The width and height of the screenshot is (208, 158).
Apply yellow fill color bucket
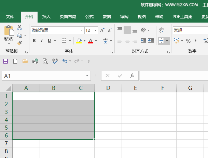click(x=79, y=41)
